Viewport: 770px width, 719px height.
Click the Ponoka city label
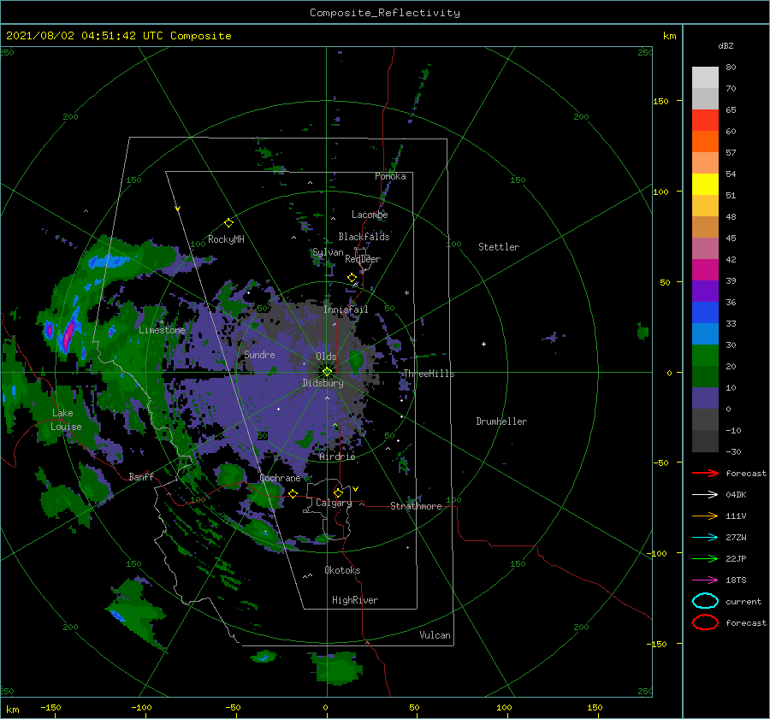pyautogui.click(x=390, y=176)
